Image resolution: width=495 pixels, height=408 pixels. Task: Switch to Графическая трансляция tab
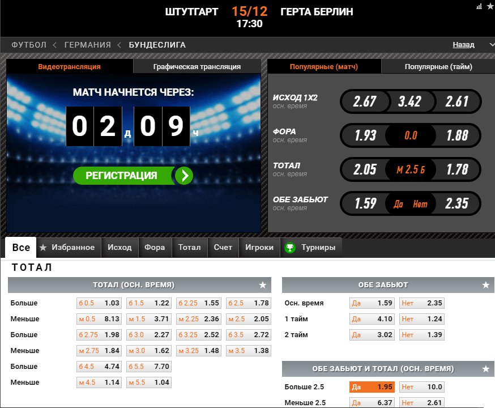197,67
